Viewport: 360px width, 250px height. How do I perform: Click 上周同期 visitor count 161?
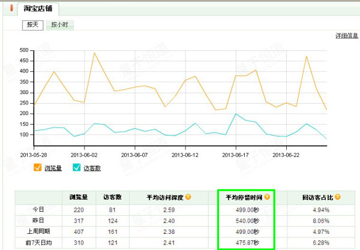(113, 231)
